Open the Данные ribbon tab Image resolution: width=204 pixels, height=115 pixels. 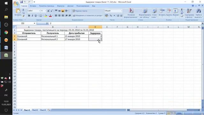click(70, 6)
